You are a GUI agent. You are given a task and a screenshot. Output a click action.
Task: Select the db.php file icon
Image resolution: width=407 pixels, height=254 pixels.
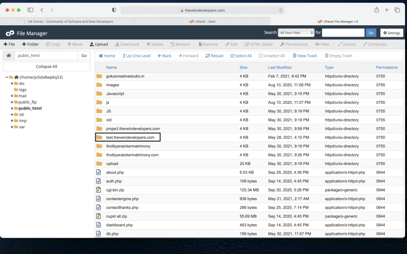coord(98,233)
